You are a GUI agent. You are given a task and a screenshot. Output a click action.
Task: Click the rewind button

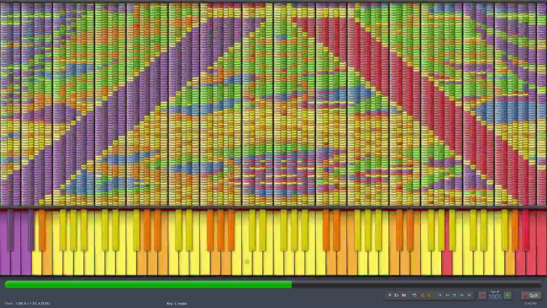[447, 295]
